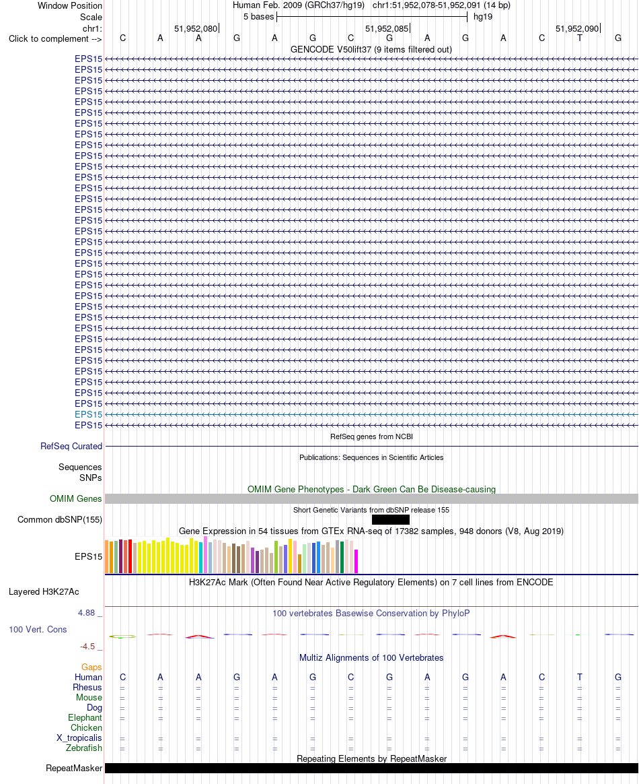Viewport: 639px width, 784px height.
Task: Select the 'Mouse' alignment row label
Action: point(89,697)
